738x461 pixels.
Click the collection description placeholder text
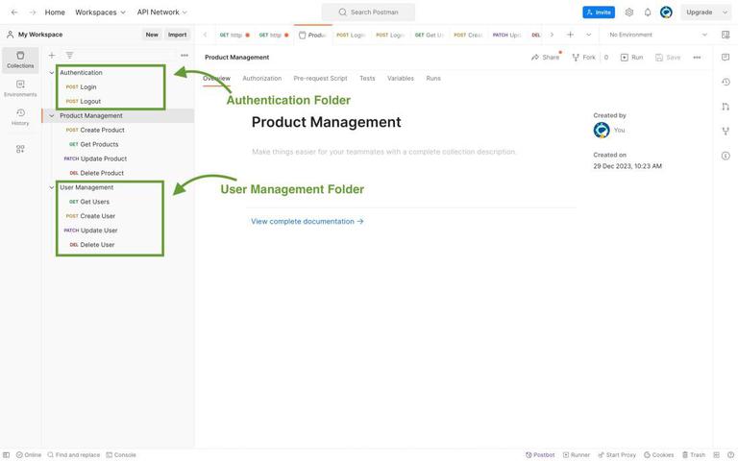point(384,152)
